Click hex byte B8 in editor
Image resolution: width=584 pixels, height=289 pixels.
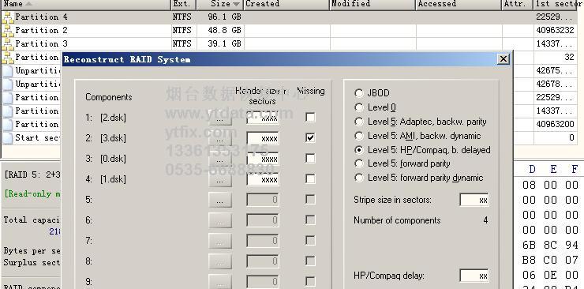click(x=529, y=260)
